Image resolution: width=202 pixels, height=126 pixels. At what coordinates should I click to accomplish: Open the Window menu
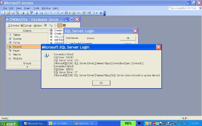46,8
